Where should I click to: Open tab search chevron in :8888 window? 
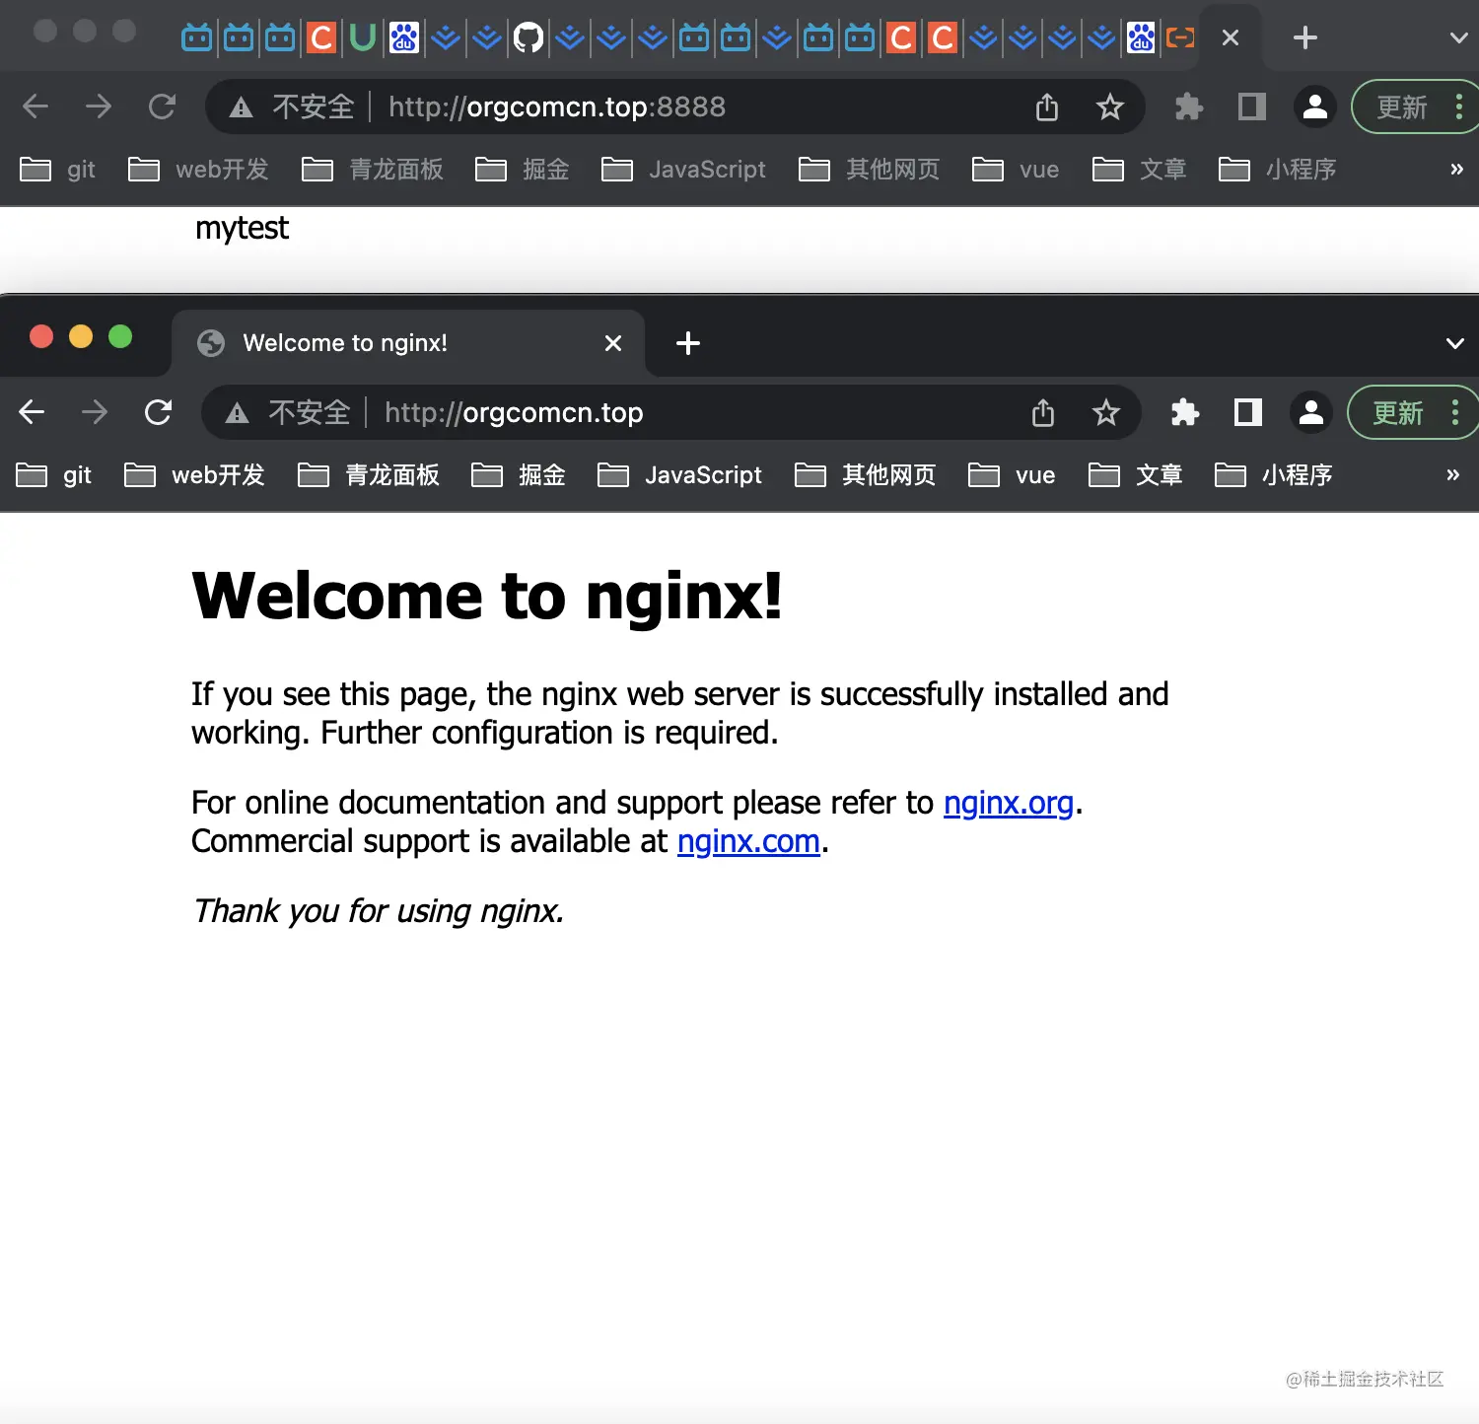pyautogui.click(x=1459, y=37)
